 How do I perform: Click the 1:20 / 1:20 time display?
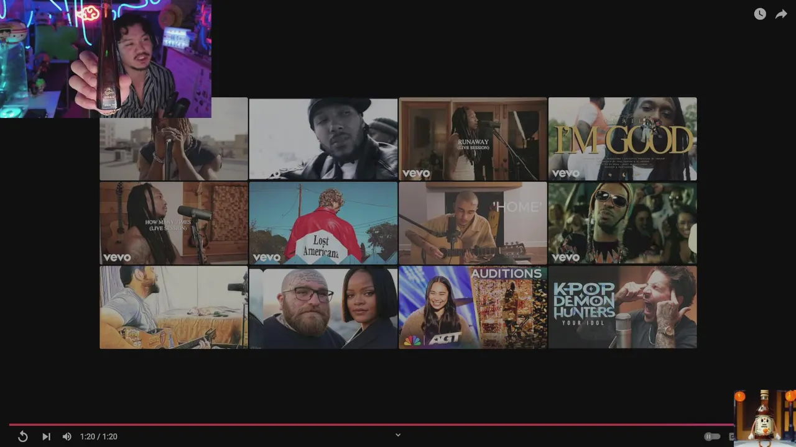(x=99, y=436)
